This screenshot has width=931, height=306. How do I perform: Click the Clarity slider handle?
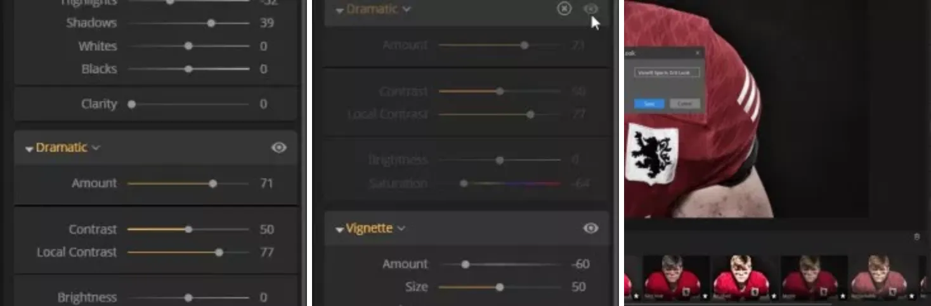tap(132, 104)
